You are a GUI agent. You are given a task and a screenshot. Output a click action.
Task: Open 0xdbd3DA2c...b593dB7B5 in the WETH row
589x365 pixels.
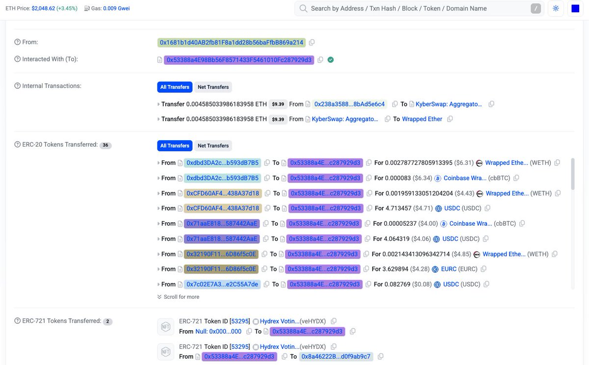(222, 163)
